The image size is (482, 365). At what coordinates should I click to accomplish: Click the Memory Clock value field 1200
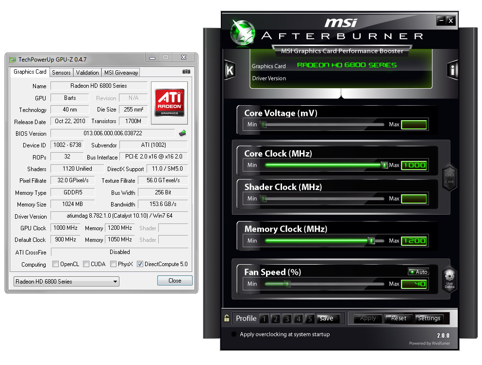click(414, 241)
